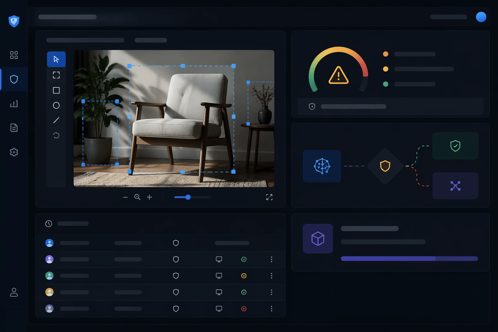This screenshot has height=332, width=498.
Task: Activate the line drawing tool
Action: [56, 120]
